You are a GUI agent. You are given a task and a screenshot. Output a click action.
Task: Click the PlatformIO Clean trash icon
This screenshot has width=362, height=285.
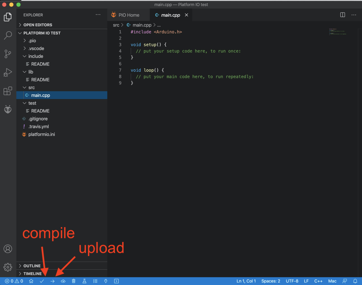coord(74,281)
